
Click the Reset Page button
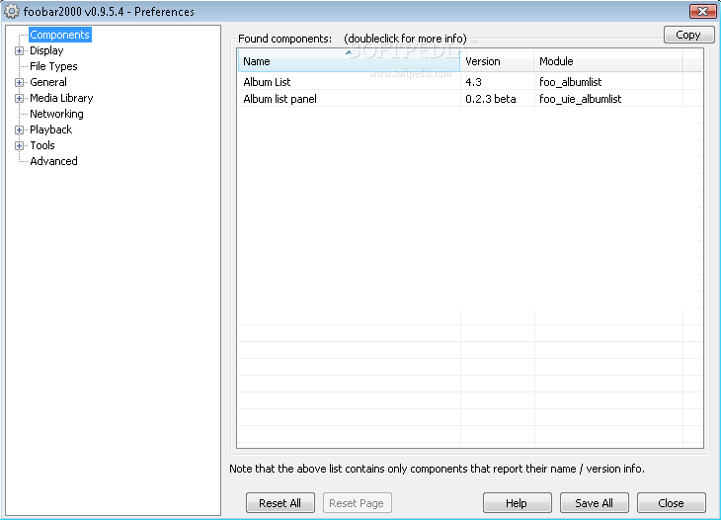pos(357,503)
